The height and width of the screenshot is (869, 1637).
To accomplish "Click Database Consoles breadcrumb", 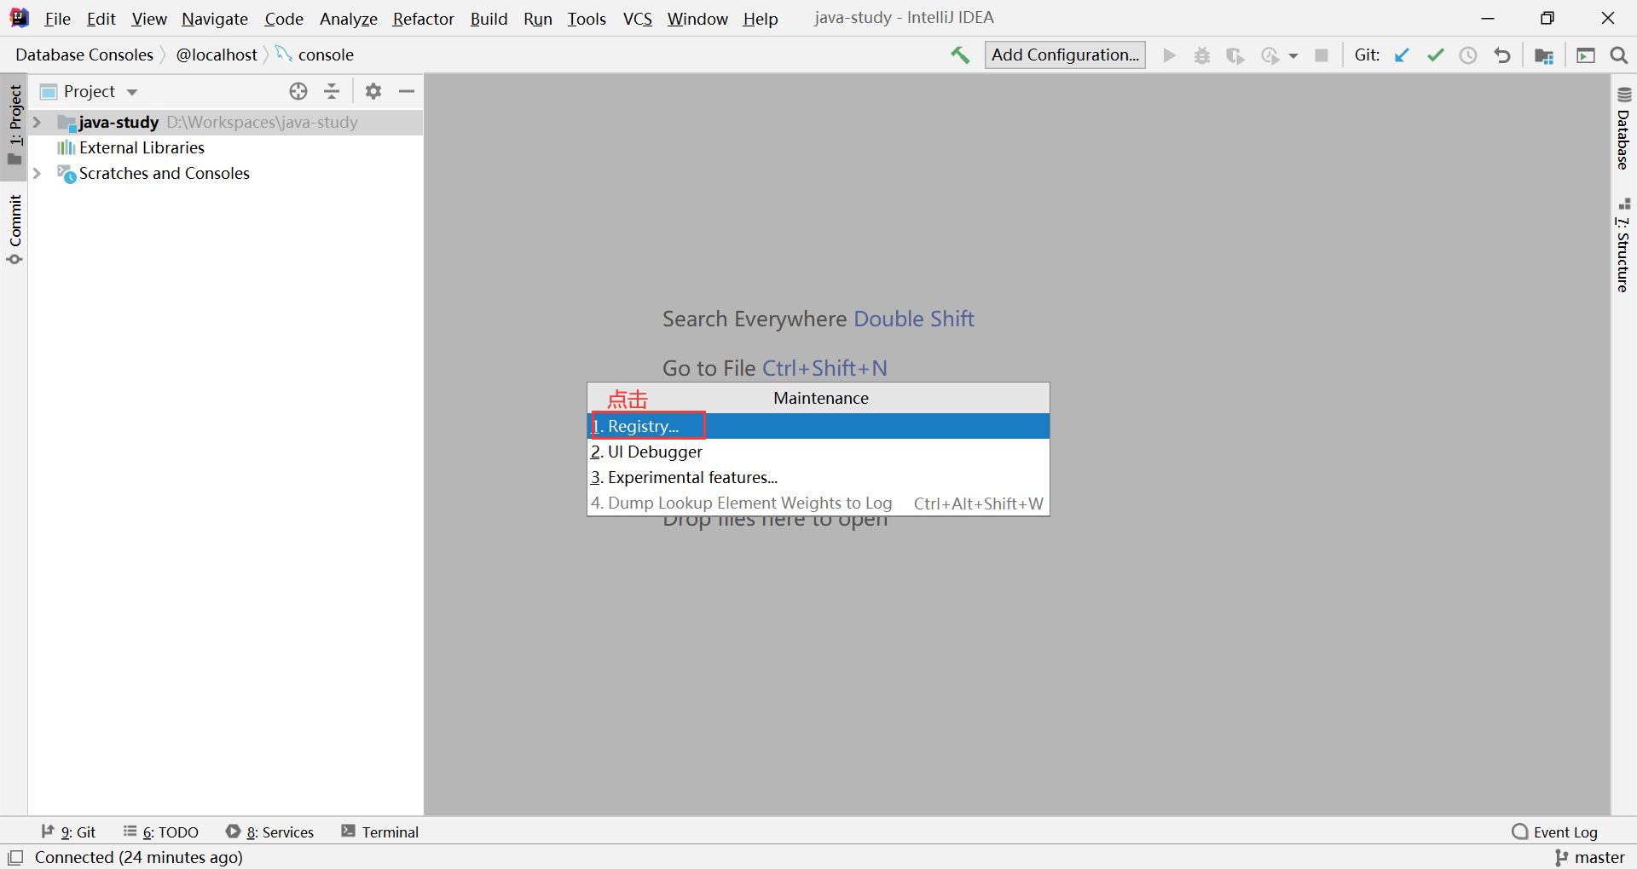I will 84,55.
